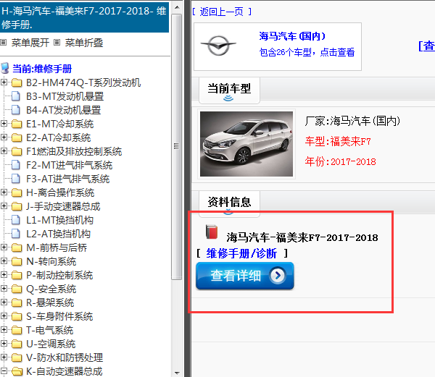Click the folder icon beside E1-MT冷却系统
Screen dimensions: 435x377
(17, 124)
